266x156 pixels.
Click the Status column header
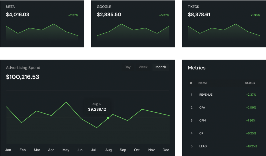click(x=250, y=83)
